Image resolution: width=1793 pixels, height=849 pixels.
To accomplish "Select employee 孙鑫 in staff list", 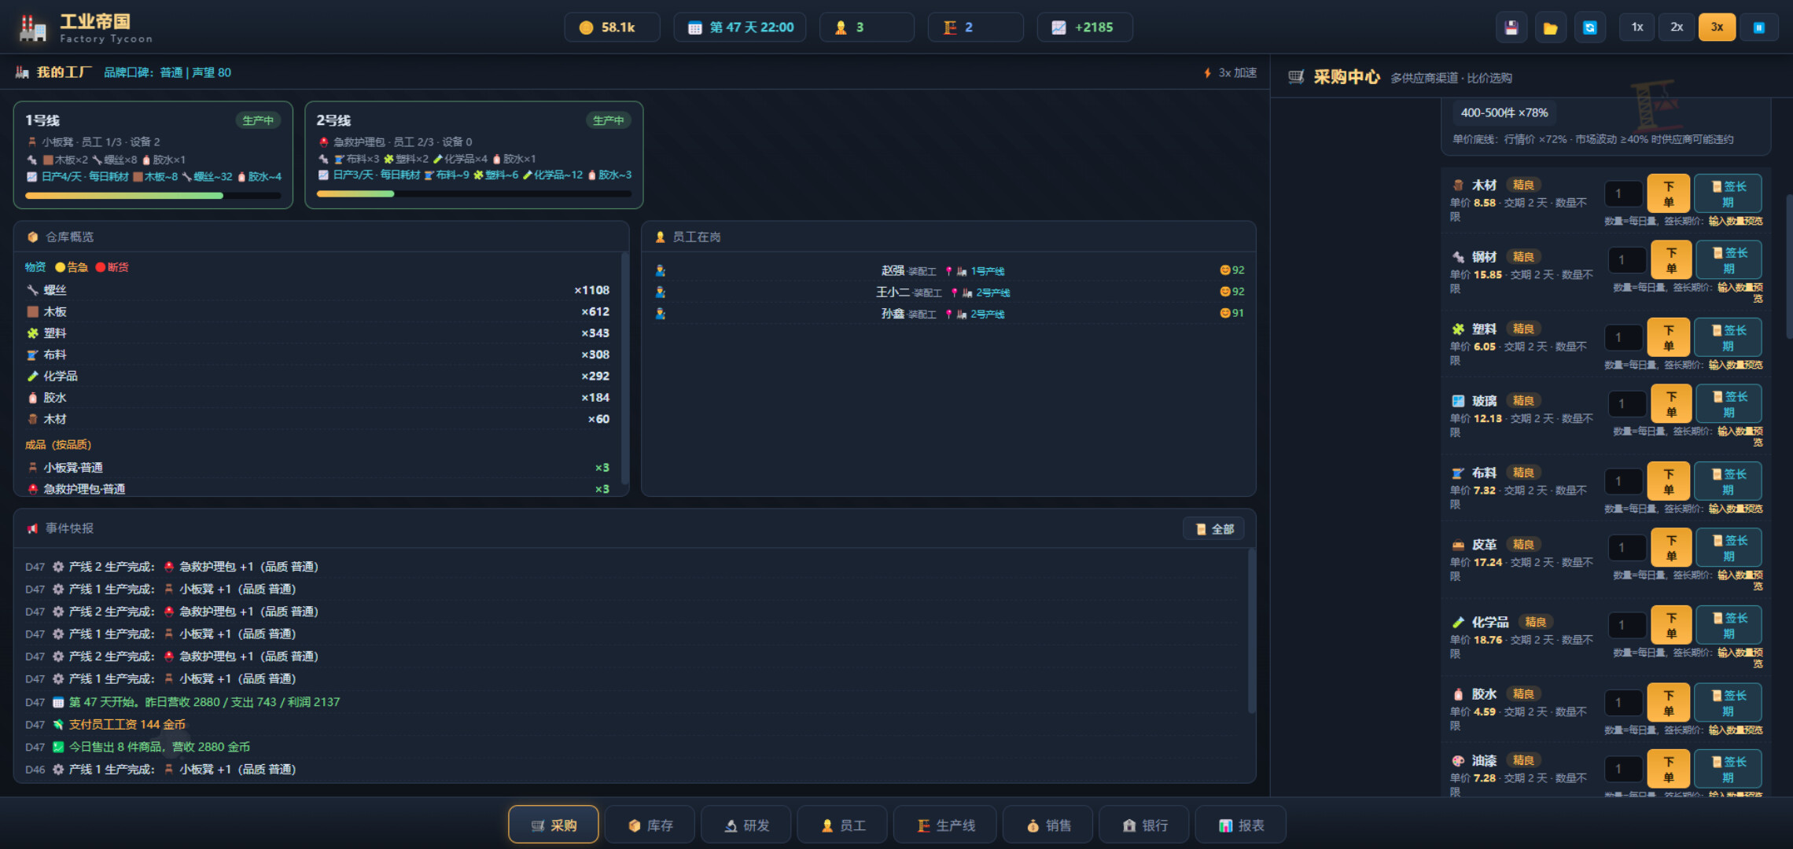I will coord(948,313).
